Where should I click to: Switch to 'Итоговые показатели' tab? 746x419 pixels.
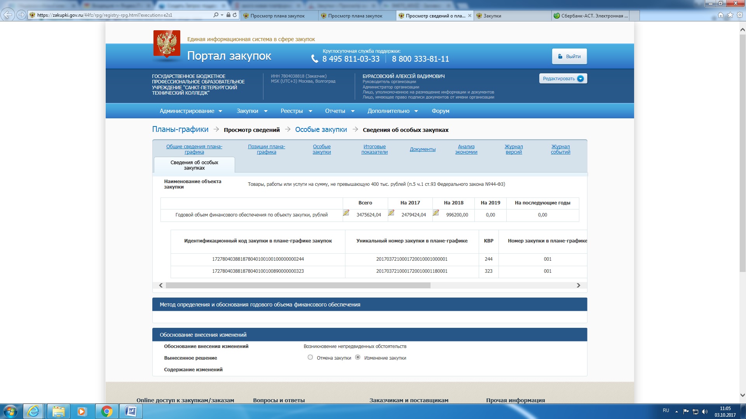375,149
